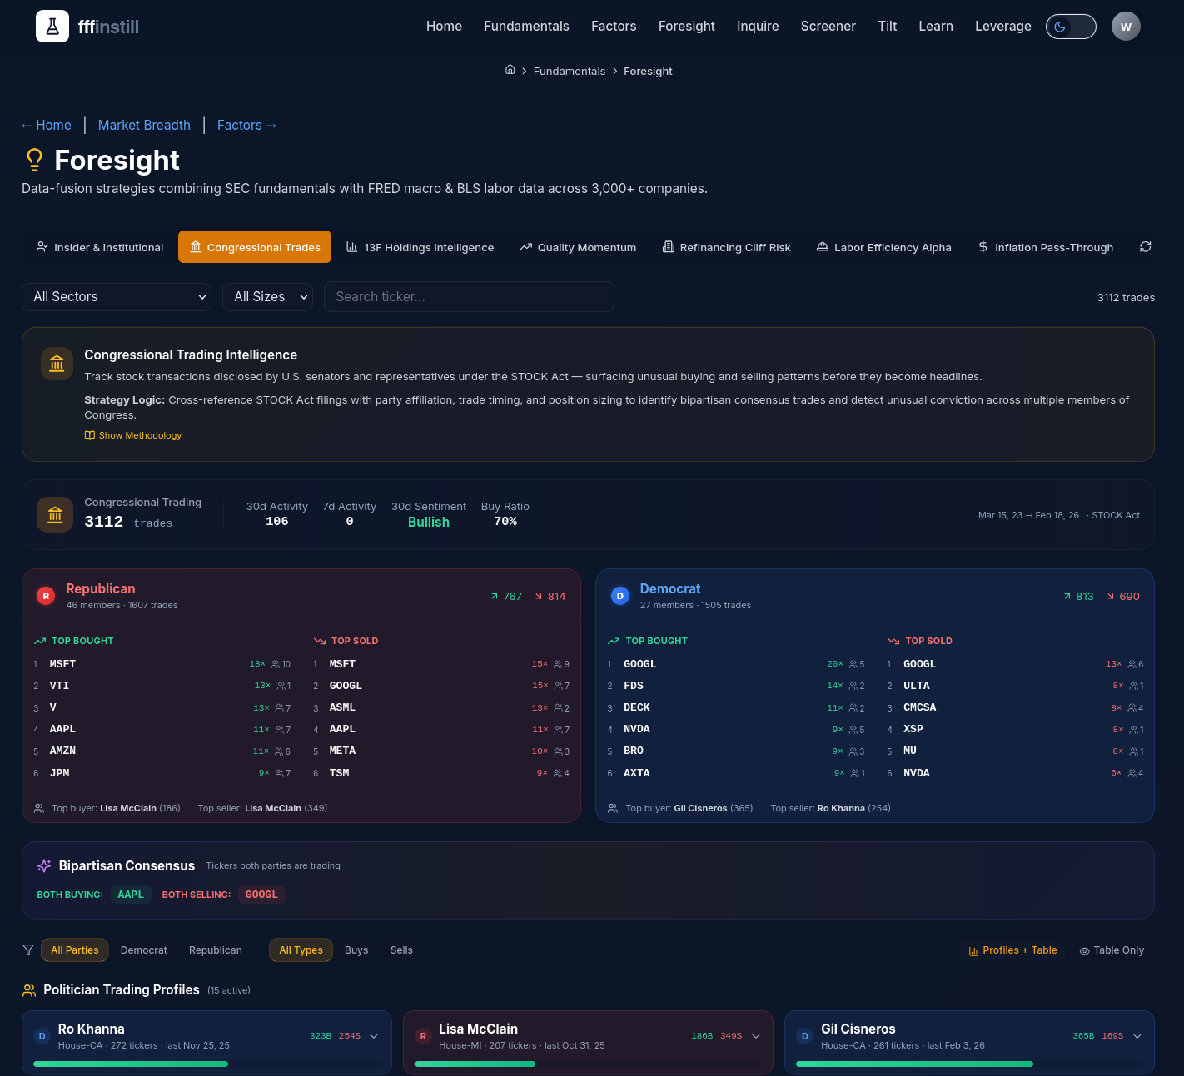This screenshot has height=1076, width=1184.
Task: Expand Lisa McClain profile chevron
Action: pos(756,1036)
